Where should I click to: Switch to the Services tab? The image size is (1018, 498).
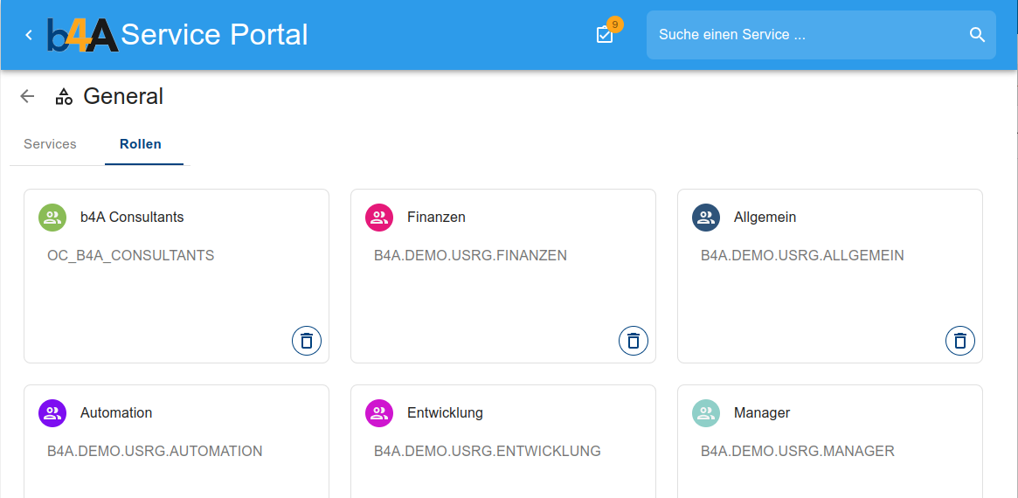click(50, 144)
